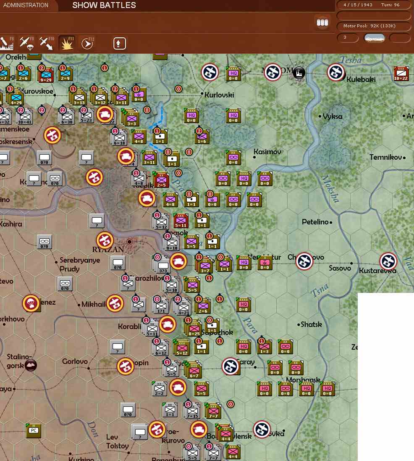Select the red 2=5 unit counter
Image resolution: width=414 pixels, height=461 pixels.
161,179
